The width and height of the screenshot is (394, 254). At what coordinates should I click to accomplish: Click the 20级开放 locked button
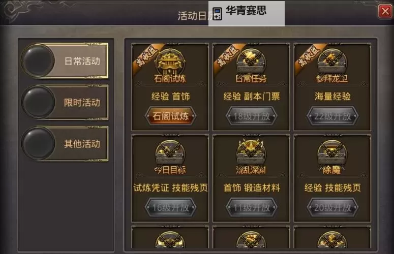332,207
